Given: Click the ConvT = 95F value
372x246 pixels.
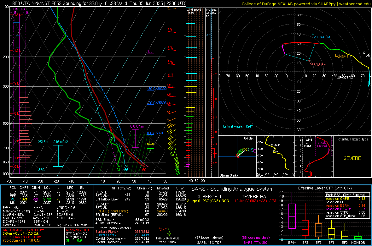Looking at the screenshot, I should 43,215.
